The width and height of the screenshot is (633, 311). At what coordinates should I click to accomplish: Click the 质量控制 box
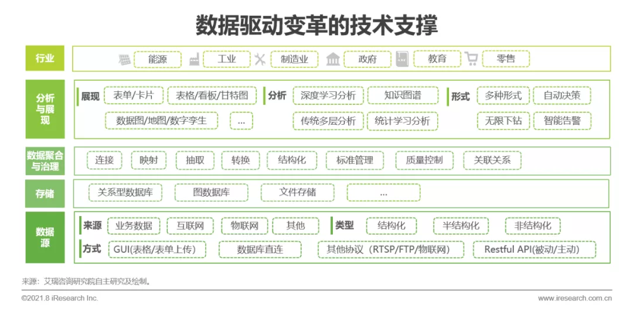(424, 160)
